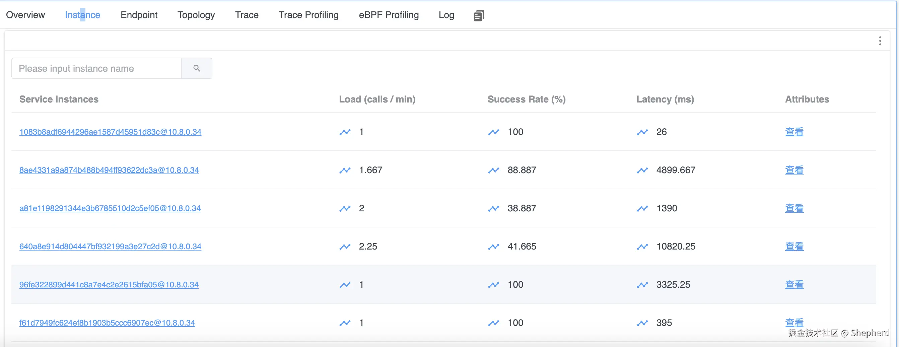View load trend chart for 96fe322899 instance

[345, 285]
